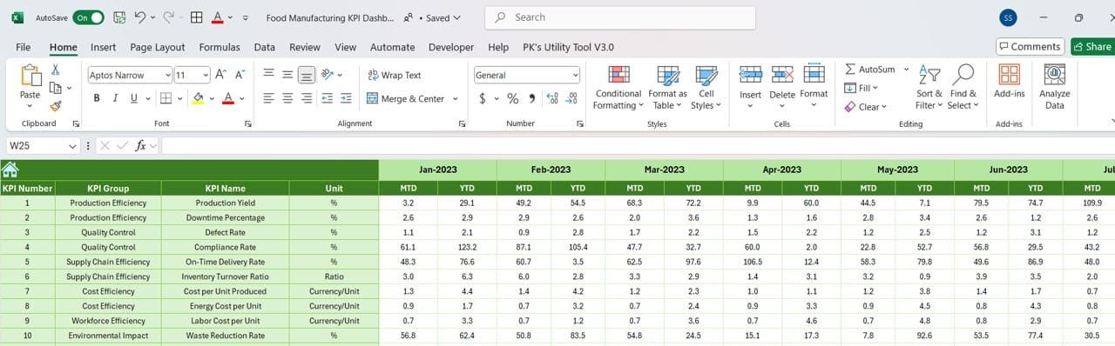Toggle Bold formatting

pyautogui.click(x=97, y=98)
